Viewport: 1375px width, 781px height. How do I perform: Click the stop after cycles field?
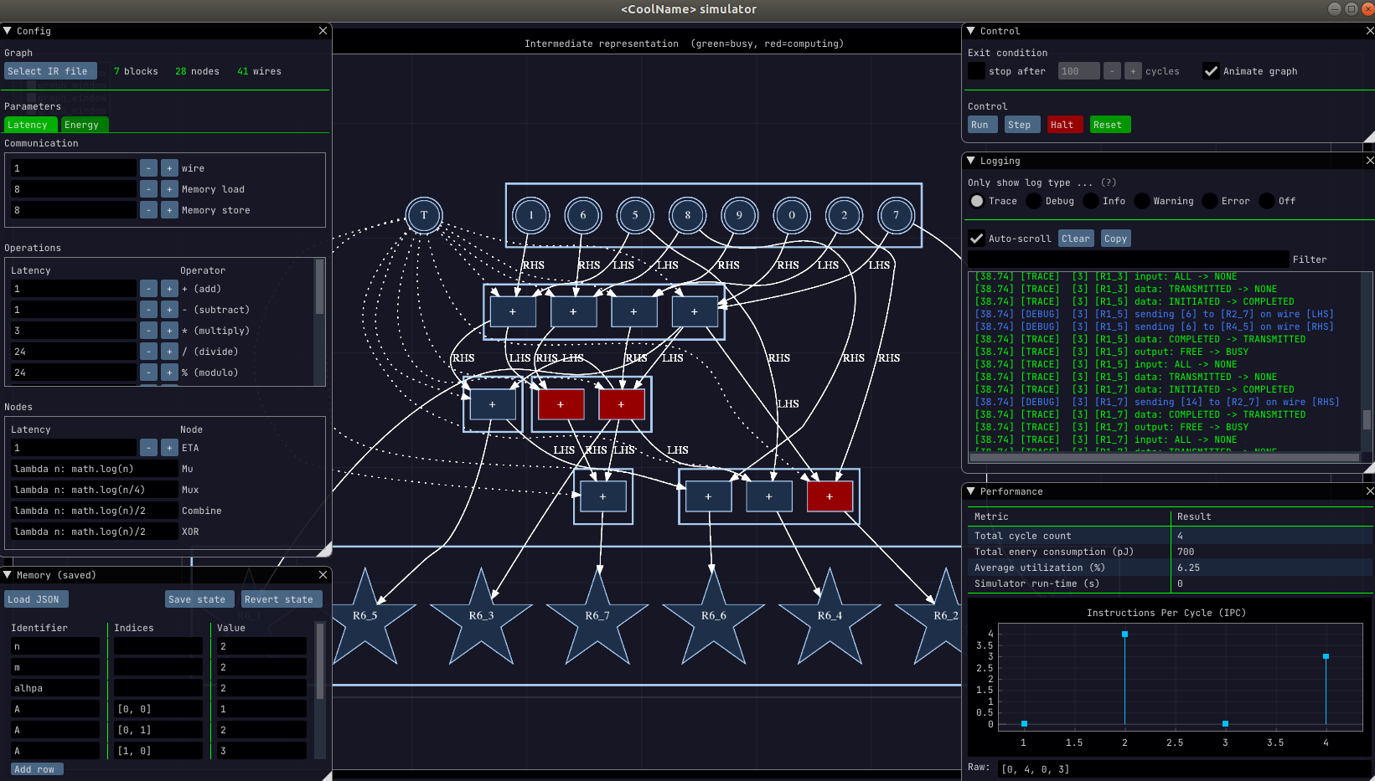(x=1078, y=71)
